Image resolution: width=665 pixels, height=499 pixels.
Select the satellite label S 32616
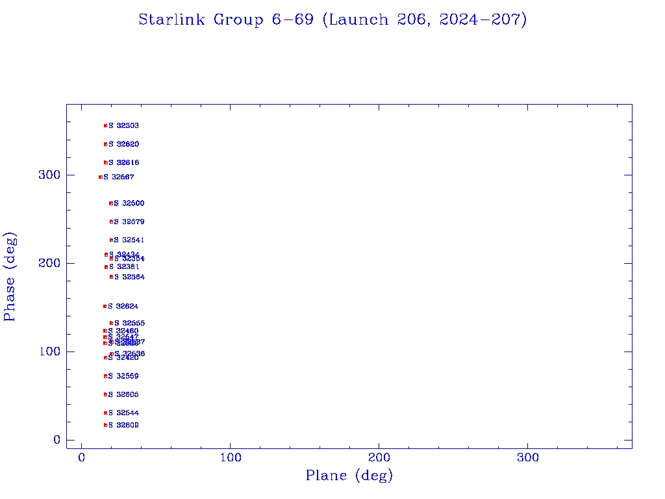point(123,162)
